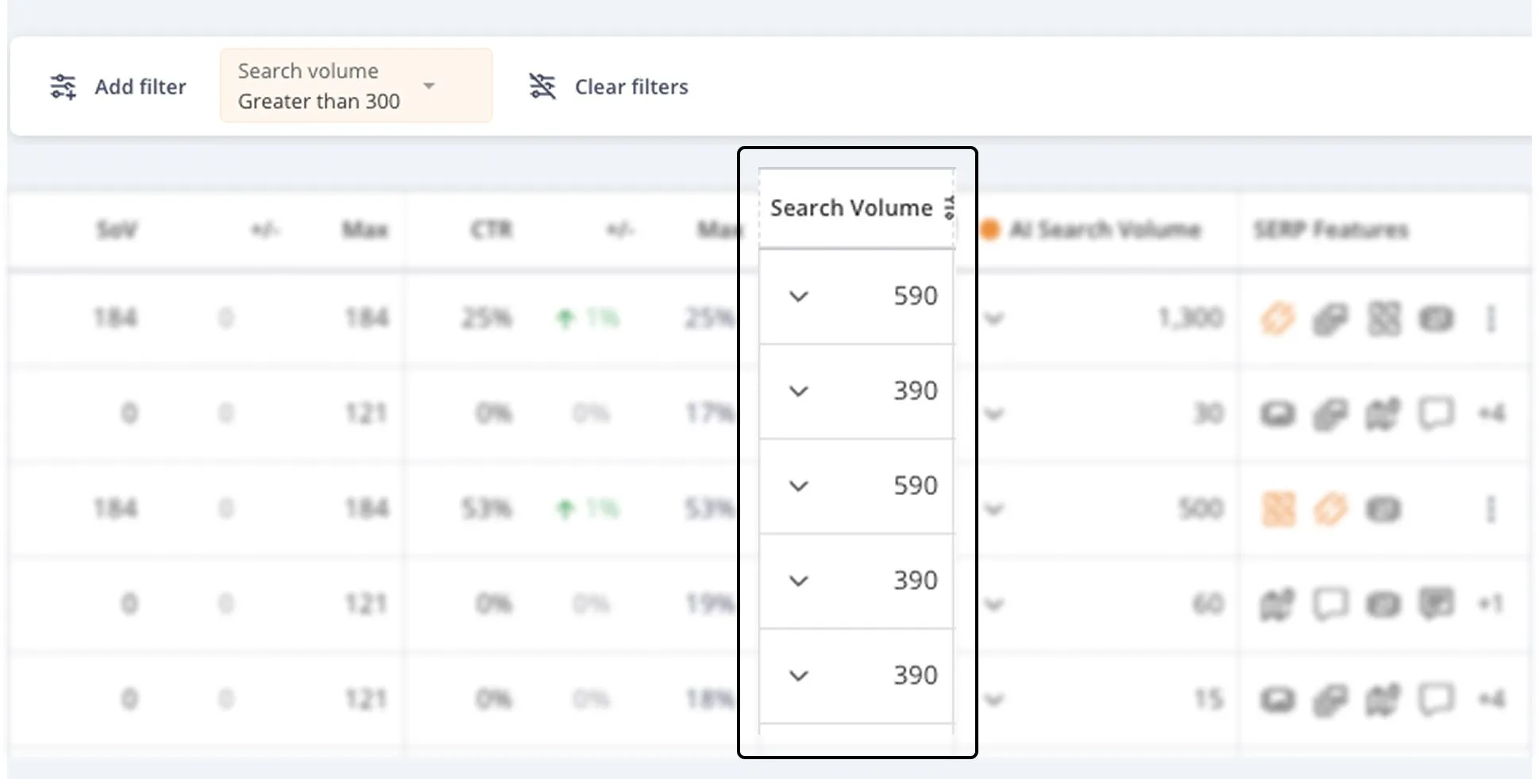Select the speech bubble SERP feature icon in fourth row

1330,604
